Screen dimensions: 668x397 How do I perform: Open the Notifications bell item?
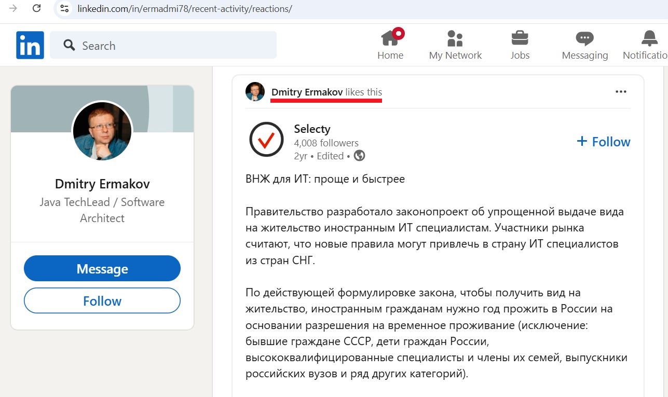[646, 45]
